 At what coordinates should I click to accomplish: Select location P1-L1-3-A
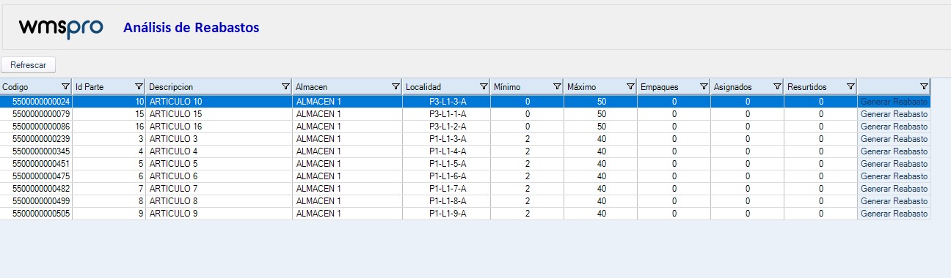[446, 139]
